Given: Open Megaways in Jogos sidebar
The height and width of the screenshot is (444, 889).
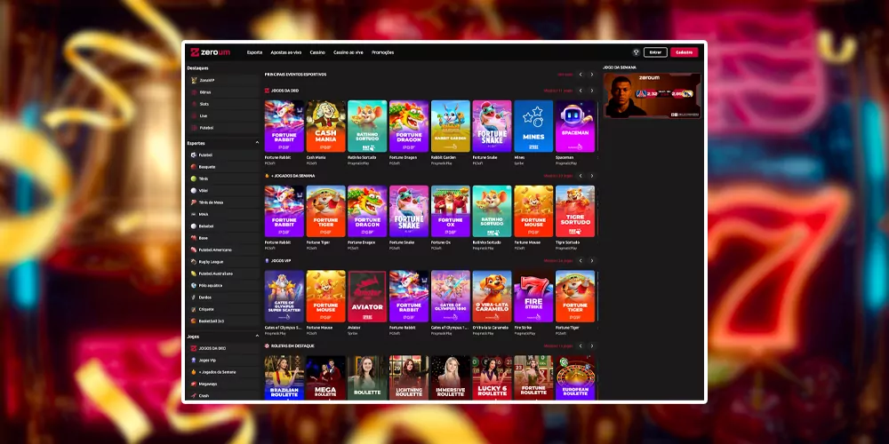Looking at the screenshot, I should pyautogui.click(x=223, y=384).
